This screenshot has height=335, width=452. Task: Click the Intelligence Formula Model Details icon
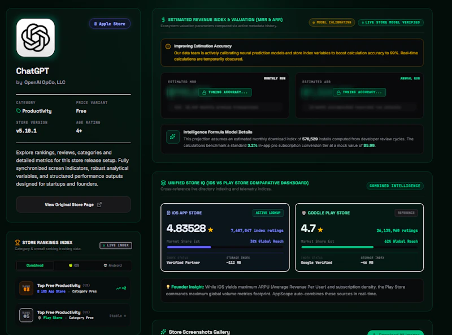point(173,137)
